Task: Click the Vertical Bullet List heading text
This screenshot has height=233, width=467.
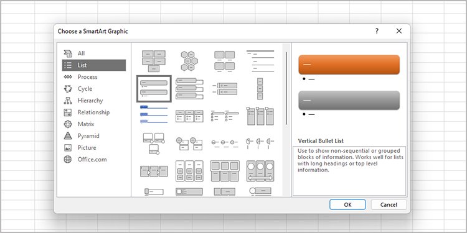Action: point(321,141)
